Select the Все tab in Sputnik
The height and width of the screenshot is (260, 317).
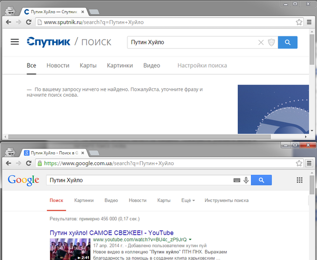pyautogui.click(x=31, y=66)
